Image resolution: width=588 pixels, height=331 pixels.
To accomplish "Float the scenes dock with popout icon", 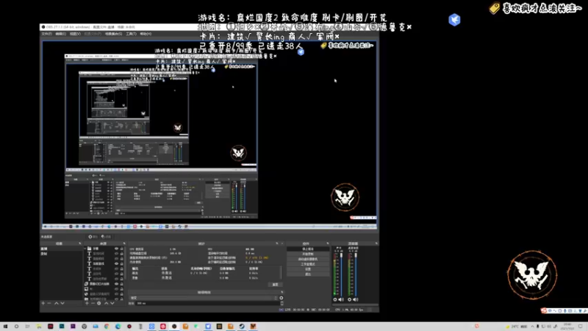I will pyautogui.click(x=80, y=243).
